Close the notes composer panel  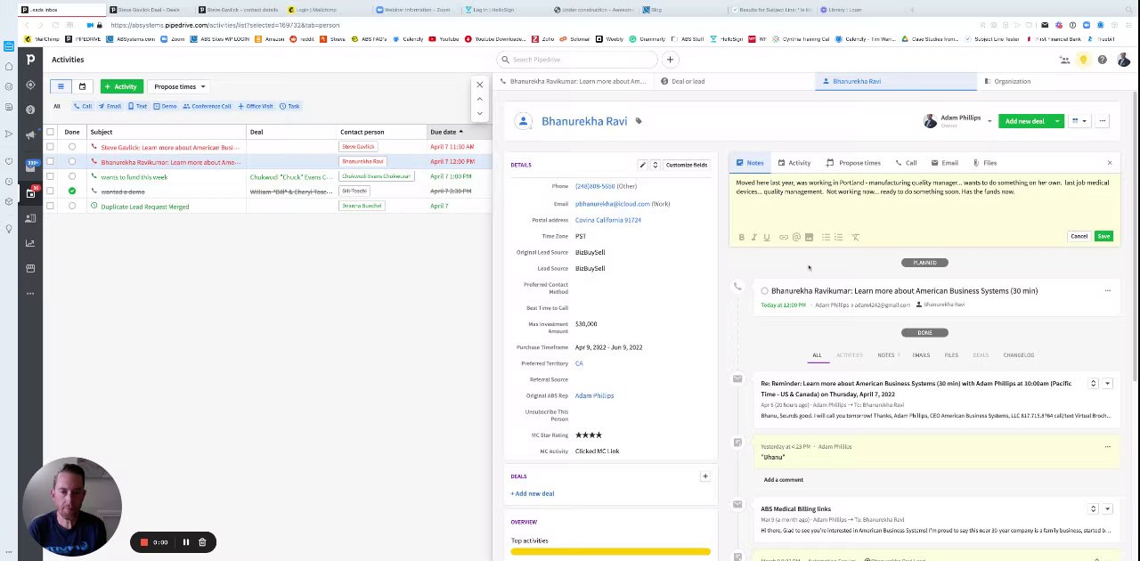1109,163
